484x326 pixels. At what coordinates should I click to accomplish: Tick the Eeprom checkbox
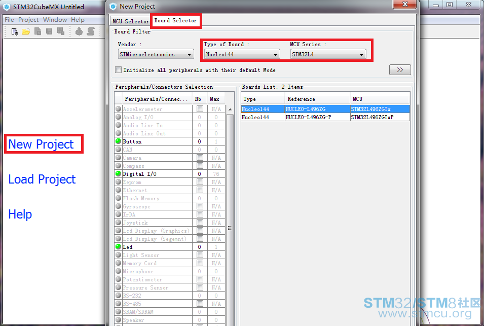tap(200, 182)
